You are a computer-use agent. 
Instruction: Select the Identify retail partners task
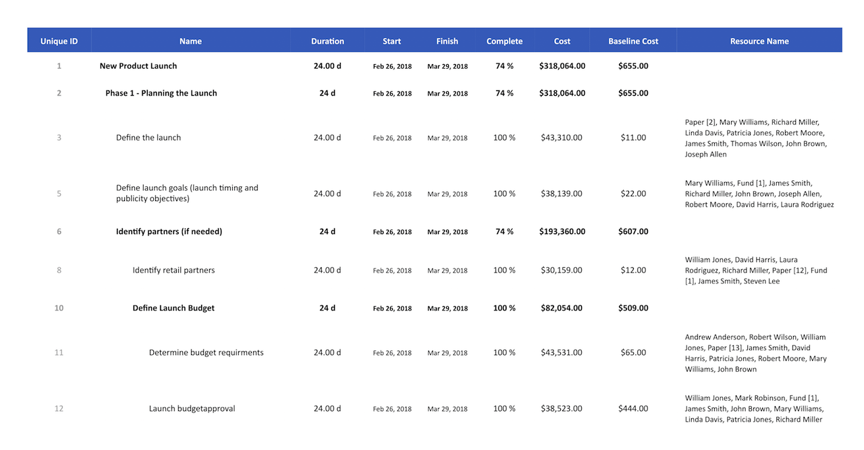pyautogui.click(x=173, y=271)
